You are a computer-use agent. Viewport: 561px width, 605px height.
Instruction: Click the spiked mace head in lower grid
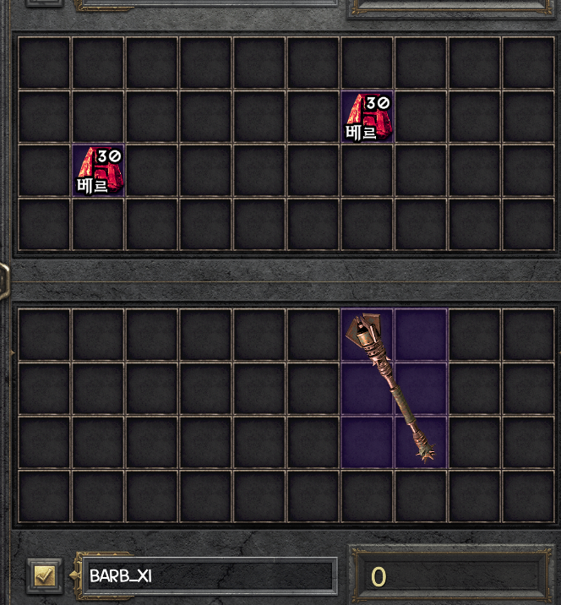(x=364, y=330)
